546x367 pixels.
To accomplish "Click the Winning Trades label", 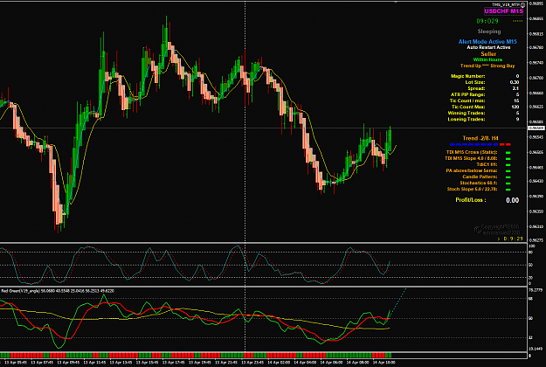I will coord(467,114).
